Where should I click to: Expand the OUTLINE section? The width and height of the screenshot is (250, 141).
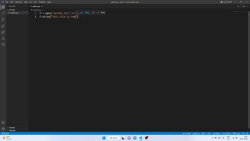[17, 128]
